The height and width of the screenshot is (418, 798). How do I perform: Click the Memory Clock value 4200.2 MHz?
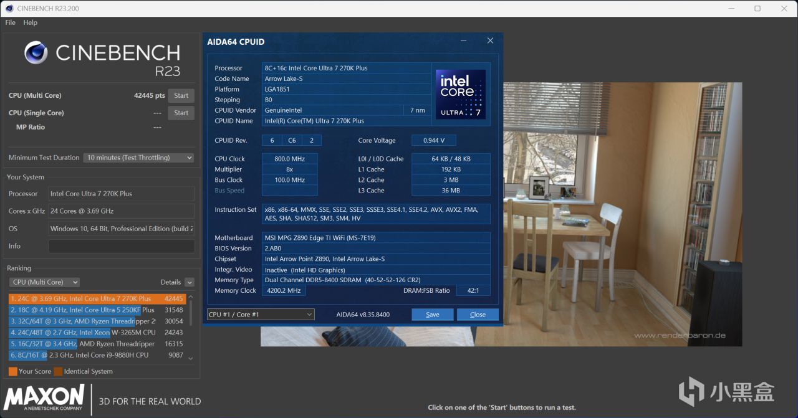[x=284, y=291]
